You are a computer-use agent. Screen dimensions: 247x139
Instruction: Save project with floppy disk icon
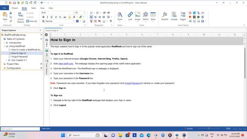coord(14,3)
